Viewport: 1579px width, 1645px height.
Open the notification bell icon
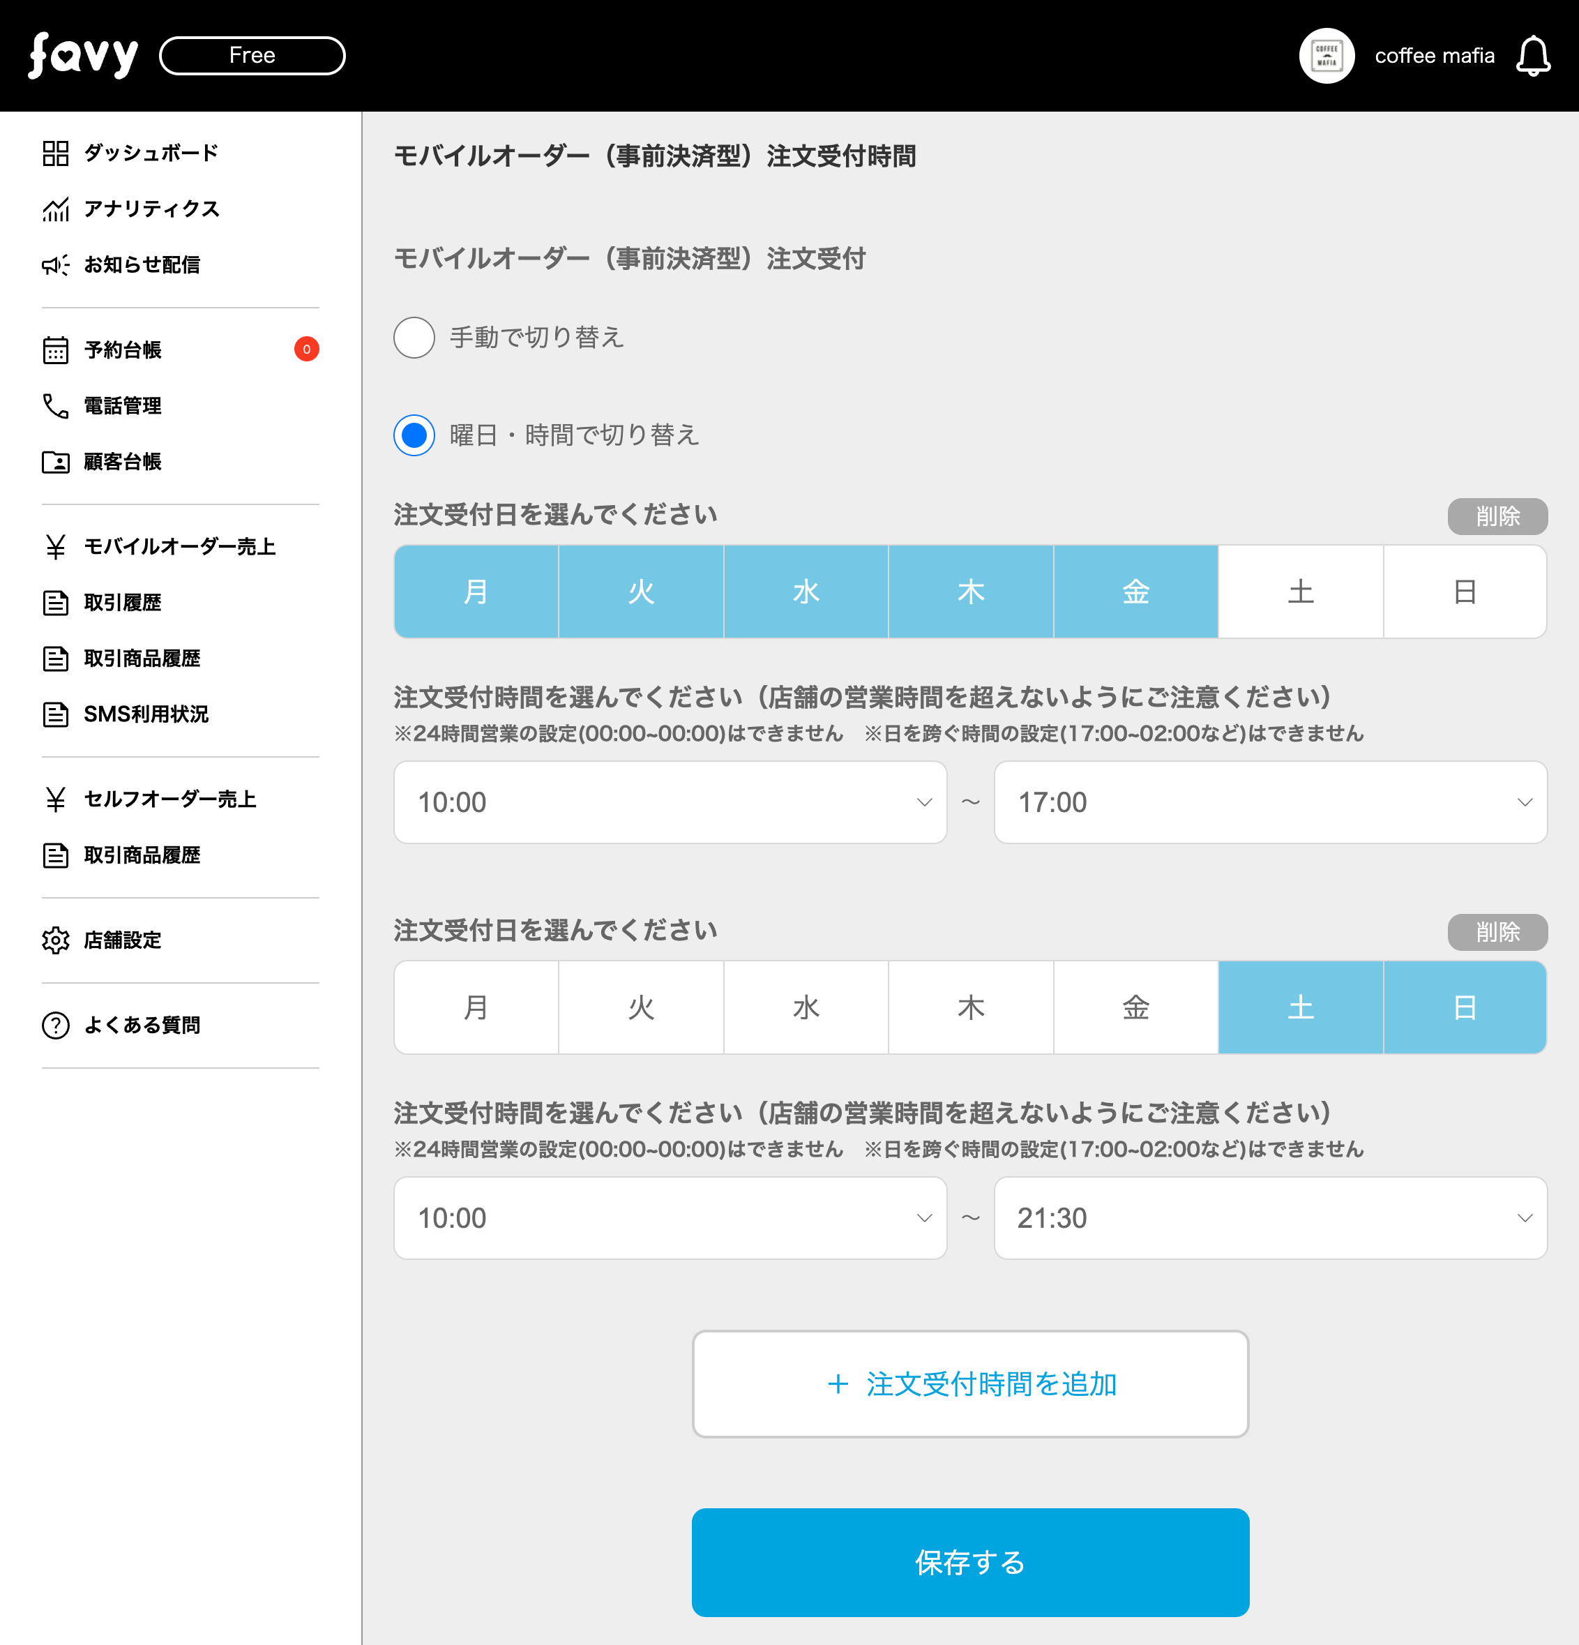pos(1532,55)
